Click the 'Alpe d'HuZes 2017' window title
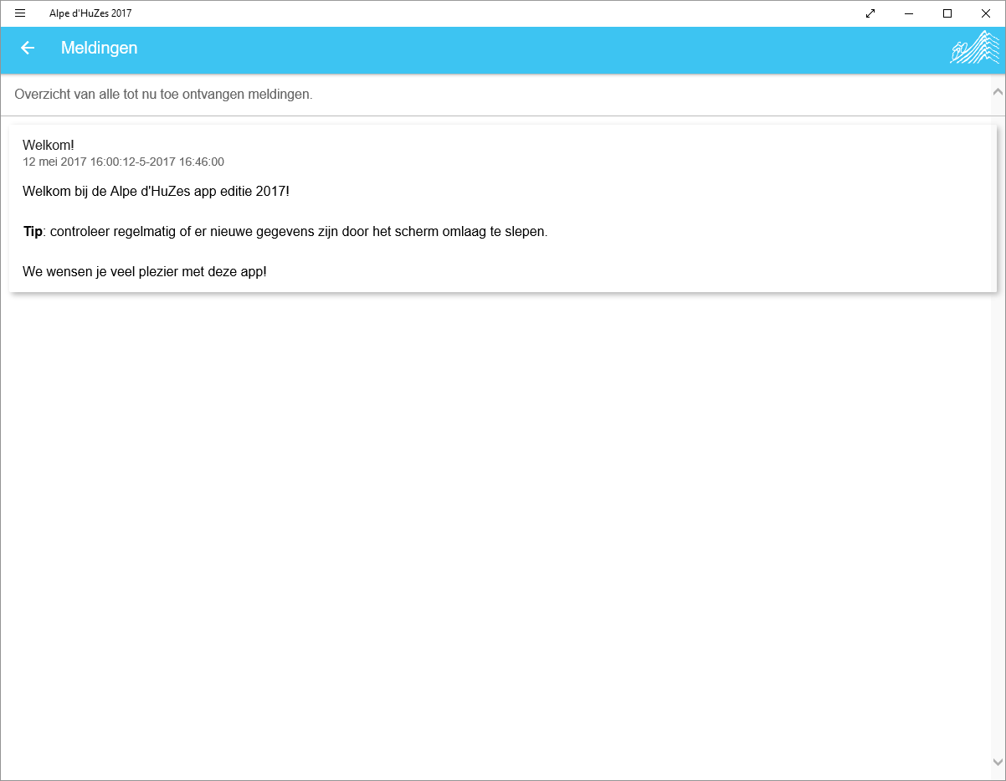Viewport: 1006px width, 781px height. tap(90, 13)
